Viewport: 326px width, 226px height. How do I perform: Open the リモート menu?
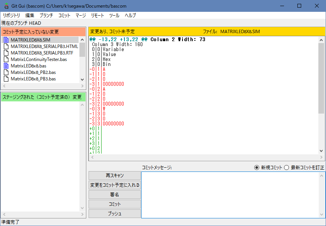(97, 15)
